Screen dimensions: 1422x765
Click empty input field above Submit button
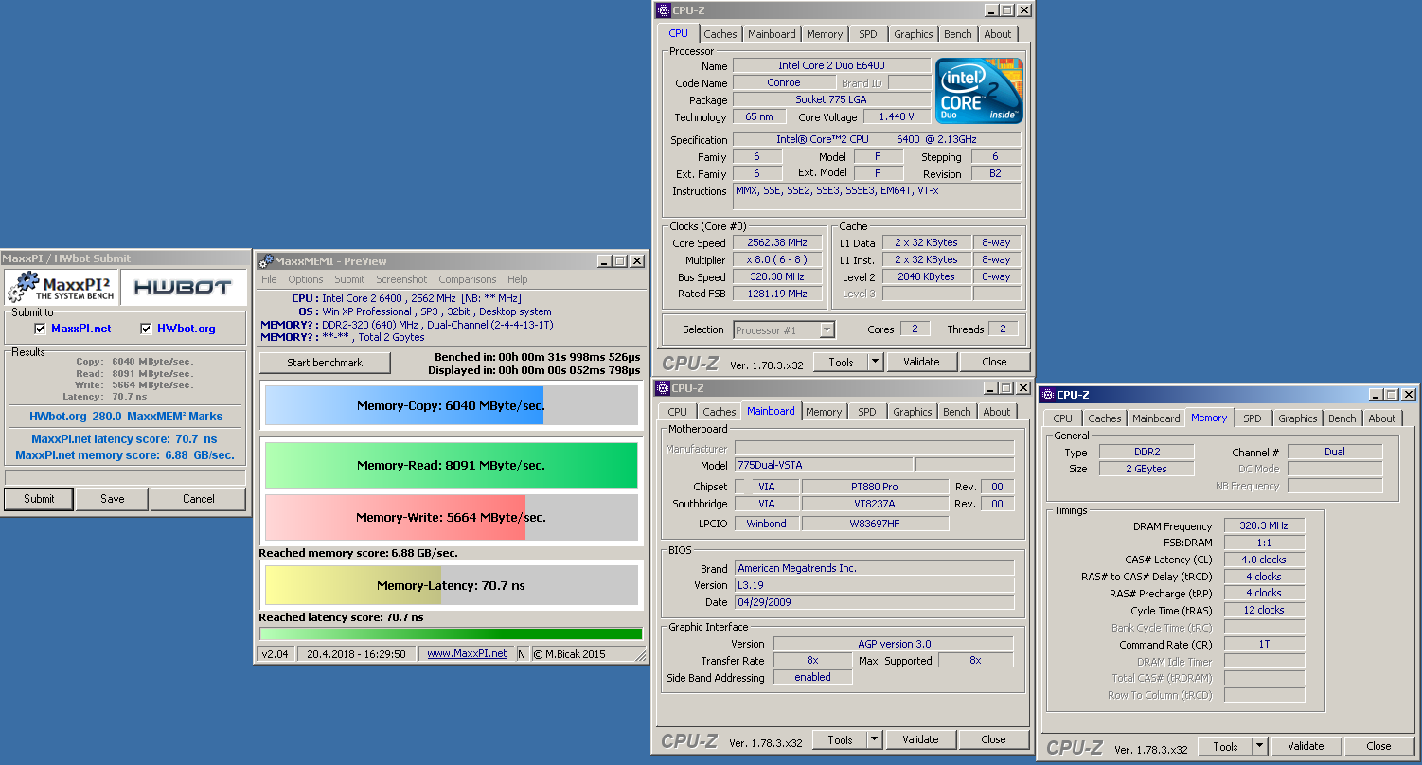[x=125, y=477]
